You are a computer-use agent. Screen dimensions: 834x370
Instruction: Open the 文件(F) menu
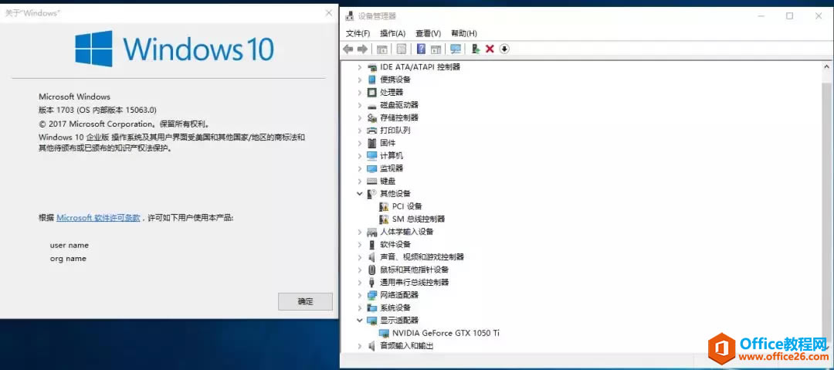pyautogui.click(x=358, y=33)
